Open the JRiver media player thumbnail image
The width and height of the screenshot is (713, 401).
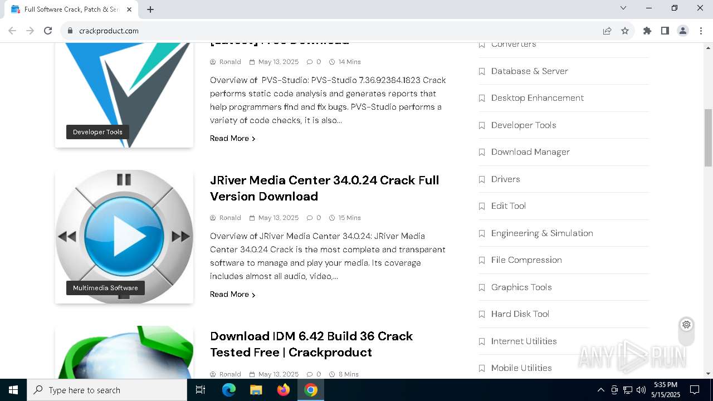124,237
